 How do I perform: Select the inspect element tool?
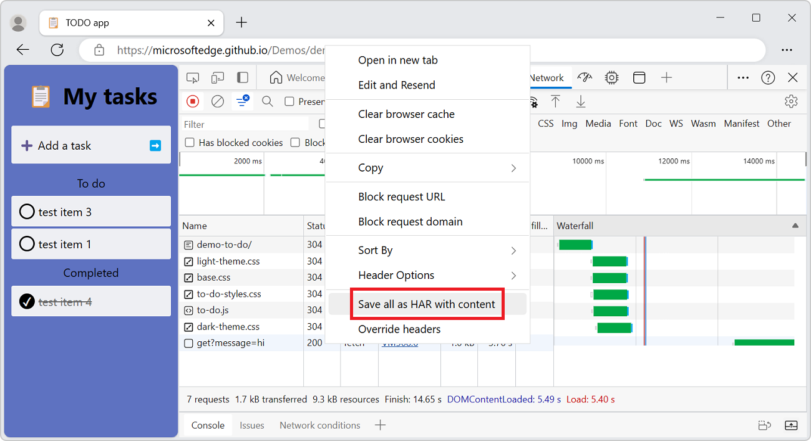click(x=193, y=78)
